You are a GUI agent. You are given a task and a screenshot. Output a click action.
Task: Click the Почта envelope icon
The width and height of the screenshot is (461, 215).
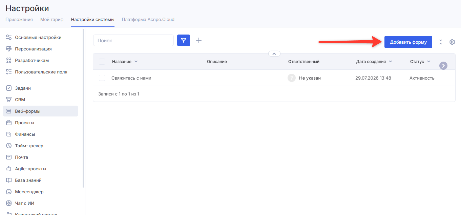coord(9,157)
